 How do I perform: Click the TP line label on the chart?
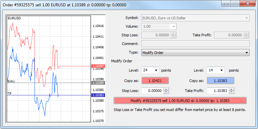click(9, 94)
